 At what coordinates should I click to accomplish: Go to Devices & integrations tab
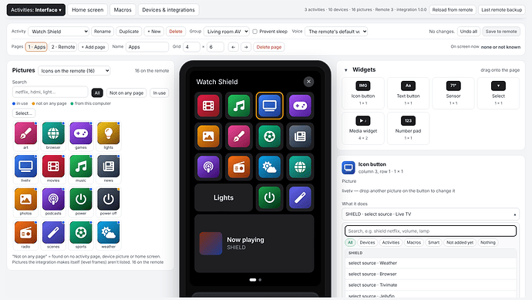coord(168,10)
